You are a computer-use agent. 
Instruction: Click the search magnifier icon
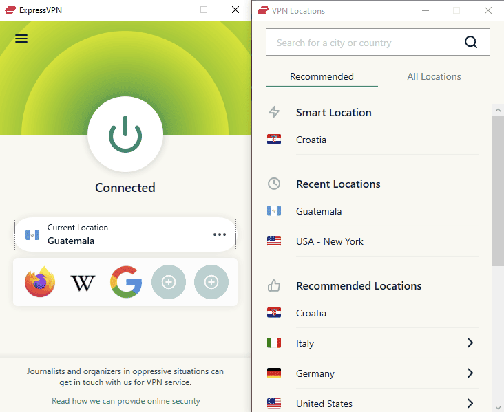(471, 42)
